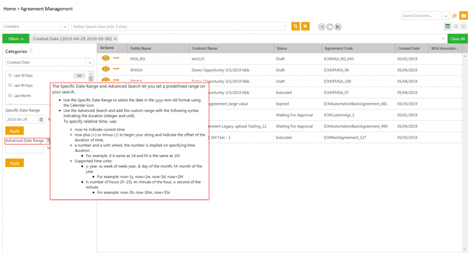This screenshot has width=468, height=255.
Task: Click the green Clear All button
Action: click(x=457, y=39)
